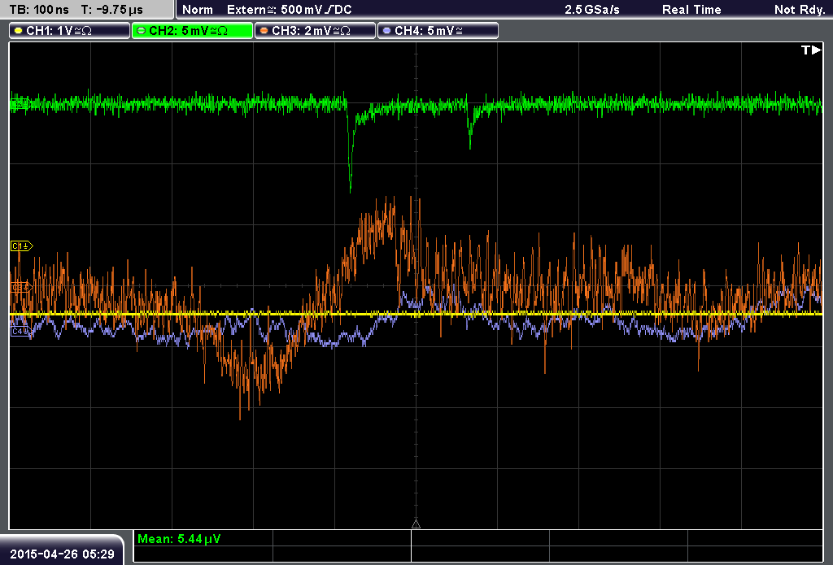
Task: Click the Mean: 5.44 µV measurement
Action: coord(179,539)
